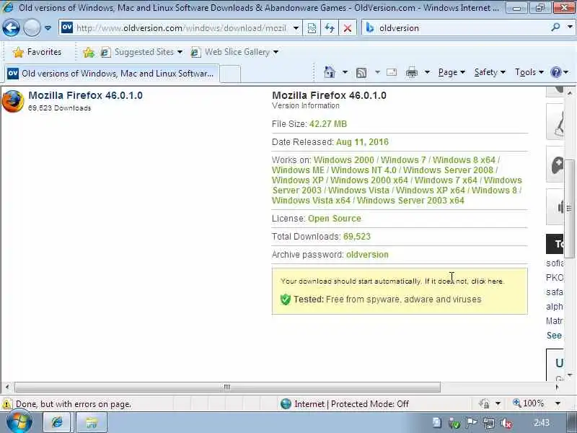The width and height of the screenshot is (577, 433).
Task: Open search provider dropdown arrow
Action: (x=570, y=27)
